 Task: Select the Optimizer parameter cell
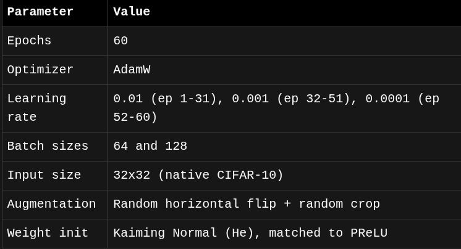(40, 70)
